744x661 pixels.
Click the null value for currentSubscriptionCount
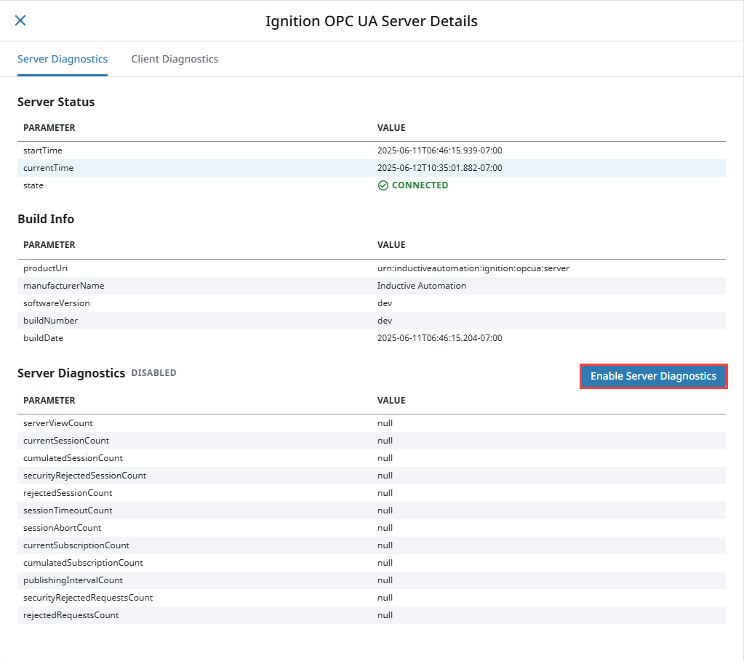pyautogui.click(x=385, y=545)
